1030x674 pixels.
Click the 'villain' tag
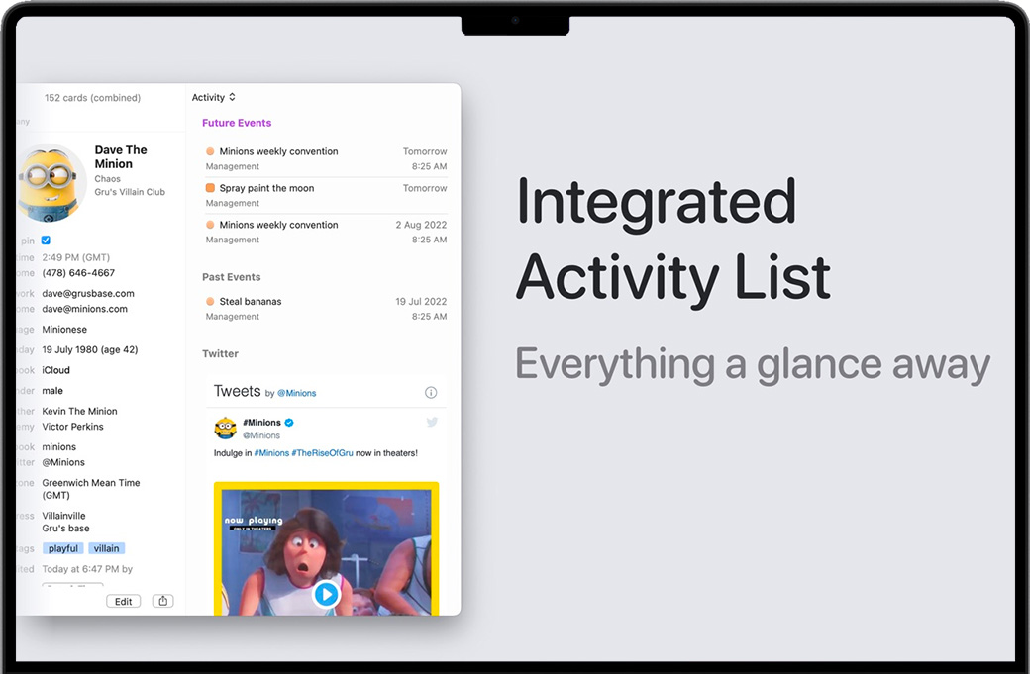tap(106, 548)
